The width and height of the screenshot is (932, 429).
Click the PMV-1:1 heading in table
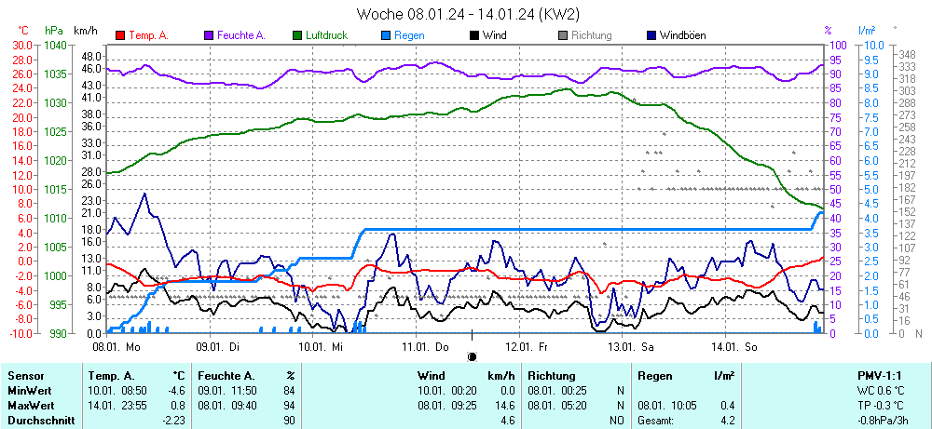877,375
